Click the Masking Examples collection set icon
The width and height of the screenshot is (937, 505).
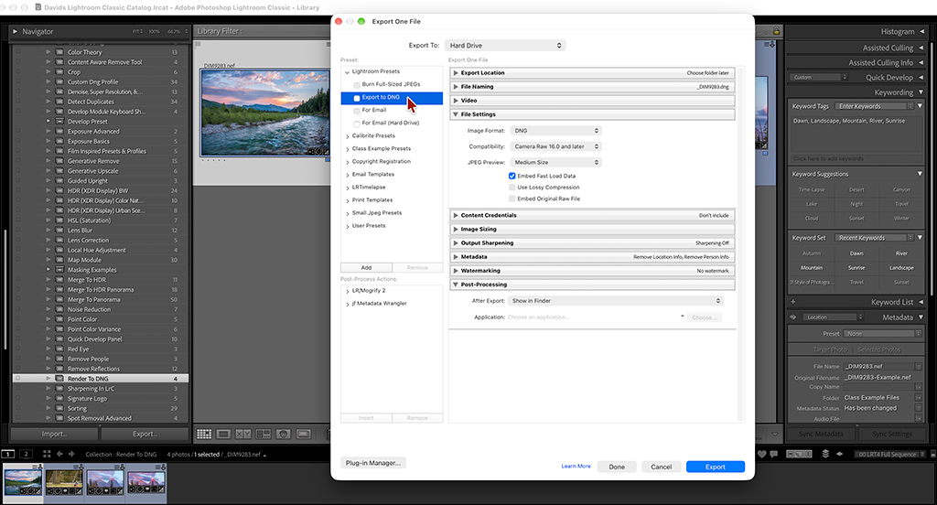59,270
